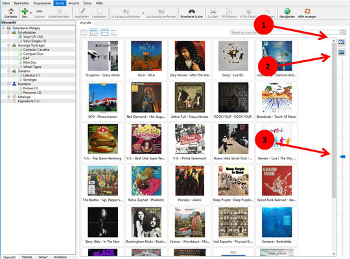350x259 pixels.
Task: Open the Organisieren menu
Action: (x=42, y=3)
